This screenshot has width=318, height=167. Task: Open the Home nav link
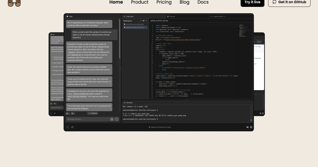(116, 2)
